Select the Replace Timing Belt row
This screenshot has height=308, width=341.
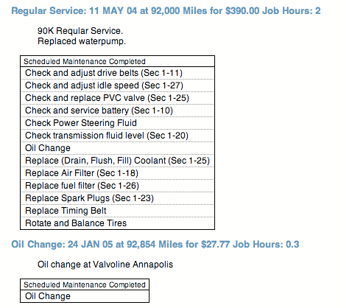click(x=117, y=211)
